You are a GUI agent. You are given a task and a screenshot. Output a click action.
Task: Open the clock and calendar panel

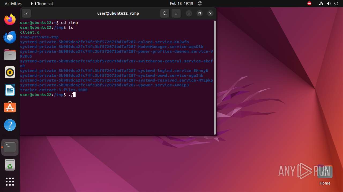181,3
